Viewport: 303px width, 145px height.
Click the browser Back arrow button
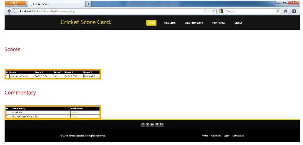[9, 11]
